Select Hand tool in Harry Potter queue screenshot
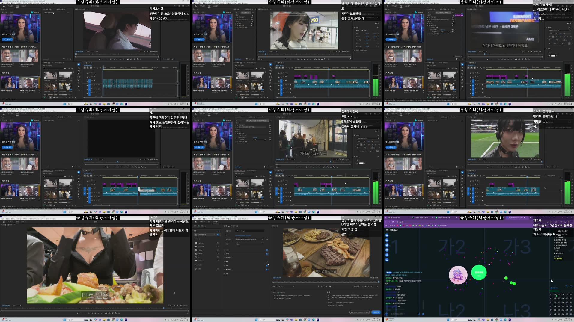The image size is (574, 322). (270, 194)
